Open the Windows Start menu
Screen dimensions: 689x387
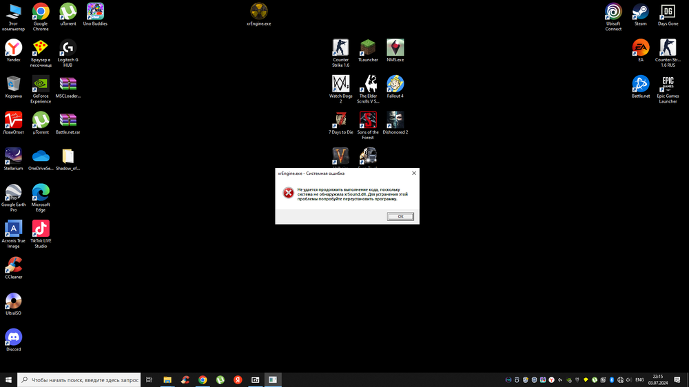pyautogui.click(x=8, y=380)
